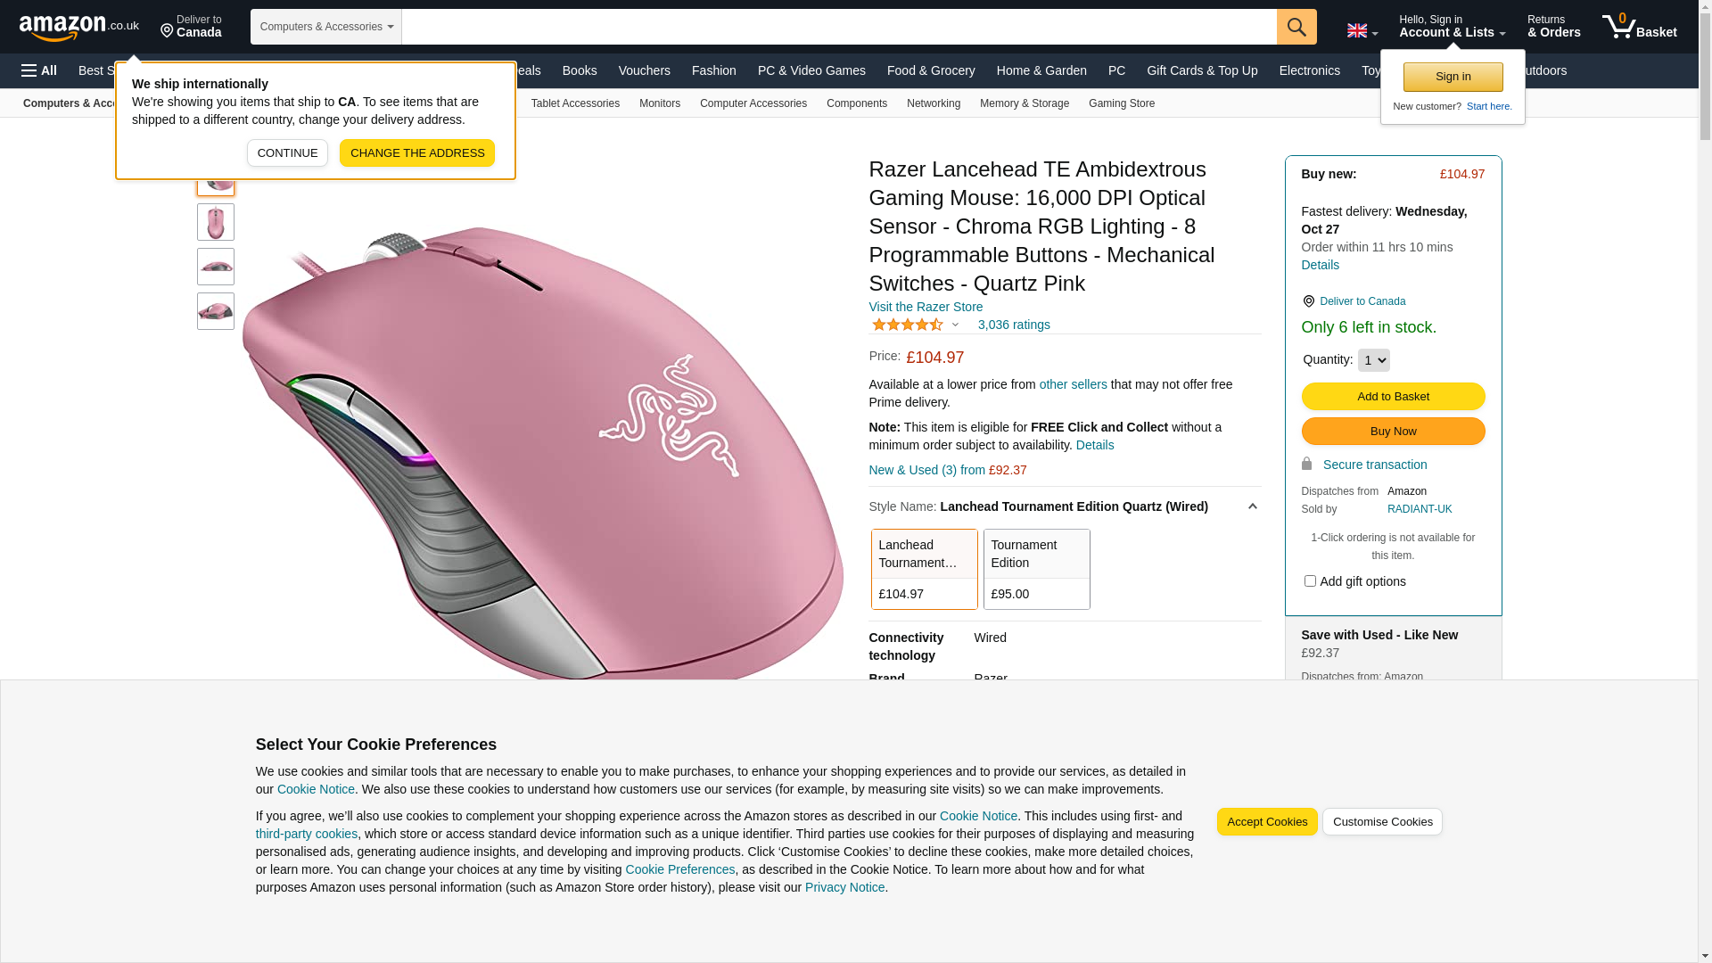Go to PC & Video Games tab
The image size is (1712, 963).
pos(811,70)
